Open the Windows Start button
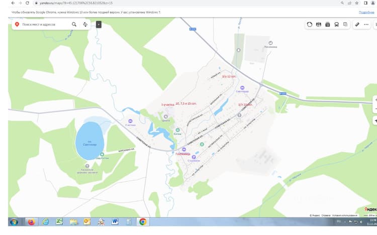Viewport: 377px width, 235px height. tap(14, 222)
